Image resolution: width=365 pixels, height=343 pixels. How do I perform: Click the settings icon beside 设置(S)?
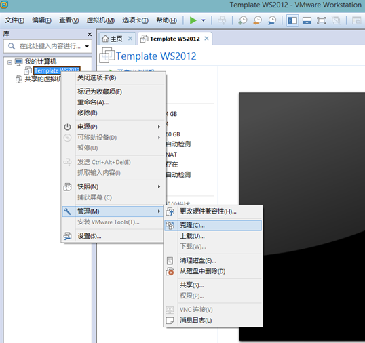point(68,236)
